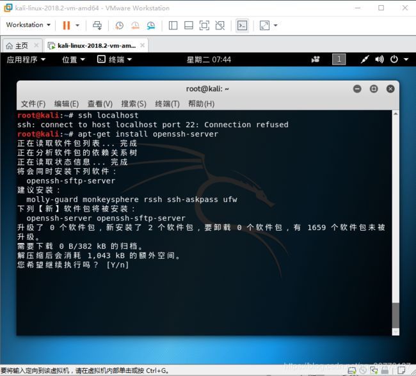Switch to the 主页 home tab
This screenshot has height=376, width=416.
17,46
